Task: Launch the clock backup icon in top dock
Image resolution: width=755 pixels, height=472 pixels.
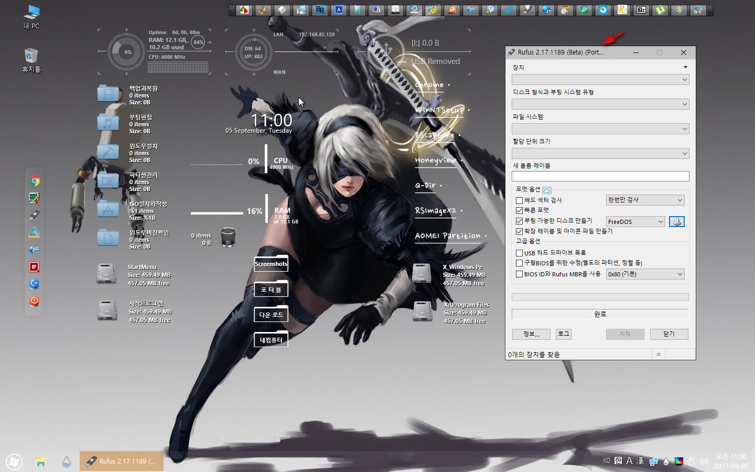Action: click(414, 10)
